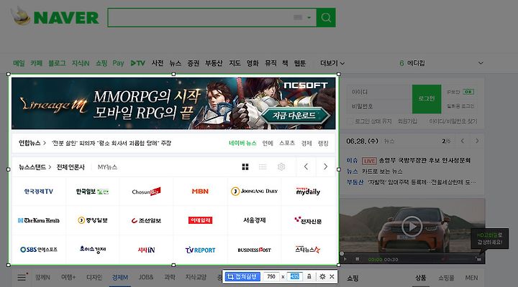Viewport: 518px width, 287px height.
Task: Expand the trending keyword ranking chevron
Action: coord(481,62)
